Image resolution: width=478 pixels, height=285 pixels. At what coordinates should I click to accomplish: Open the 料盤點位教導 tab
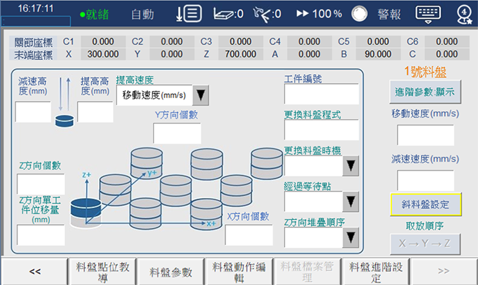(x=103, y=272)
